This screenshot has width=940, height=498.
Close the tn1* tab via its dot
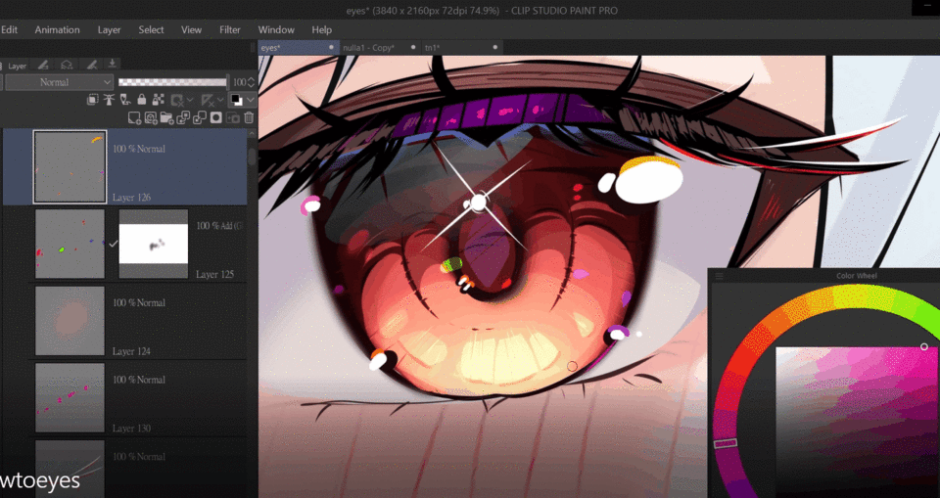pos(495,47)
